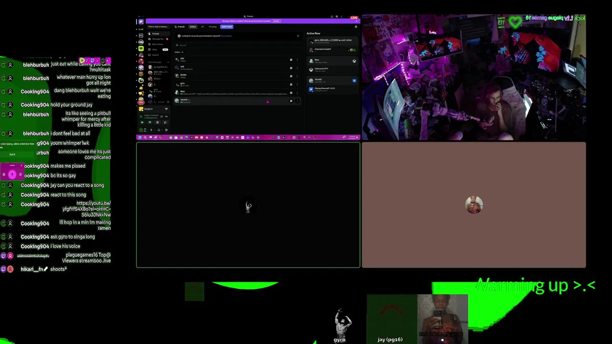Open more options for gyro
This screenshot has height=344, width=612.
(297, 85)
